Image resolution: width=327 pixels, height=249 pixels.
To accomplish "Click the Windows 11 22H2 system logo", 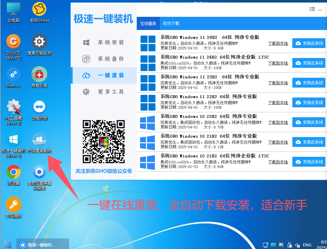I will click(148, 102).
